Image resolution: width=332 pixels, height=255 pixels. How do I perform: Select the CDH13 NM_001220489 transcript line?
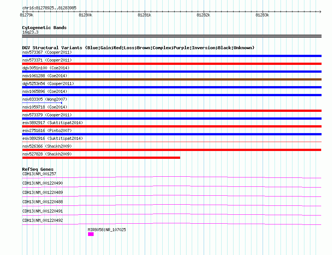tap(172, 196)
